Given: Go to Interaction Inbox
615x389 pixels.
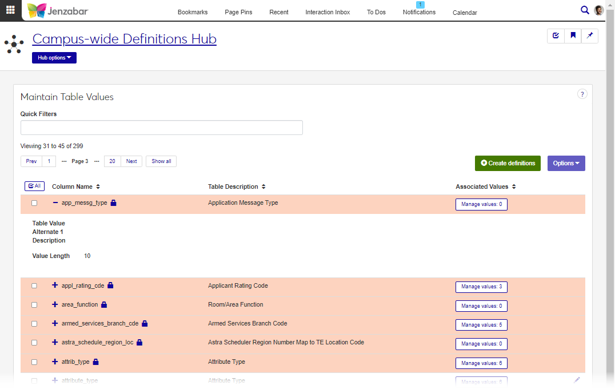Looking at the screenshot, I should pyautogui.click(x=328, y=12).
